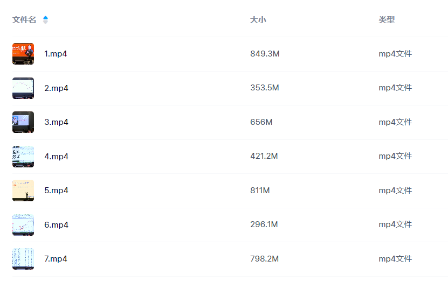Select the 5.mp4 file name
Viewport: 448px width, 289px height.
(56, 191)
